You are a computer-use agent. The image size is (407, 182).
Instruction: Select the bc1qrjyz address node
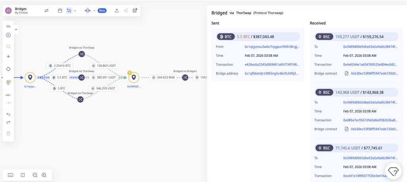pos(30,77)
